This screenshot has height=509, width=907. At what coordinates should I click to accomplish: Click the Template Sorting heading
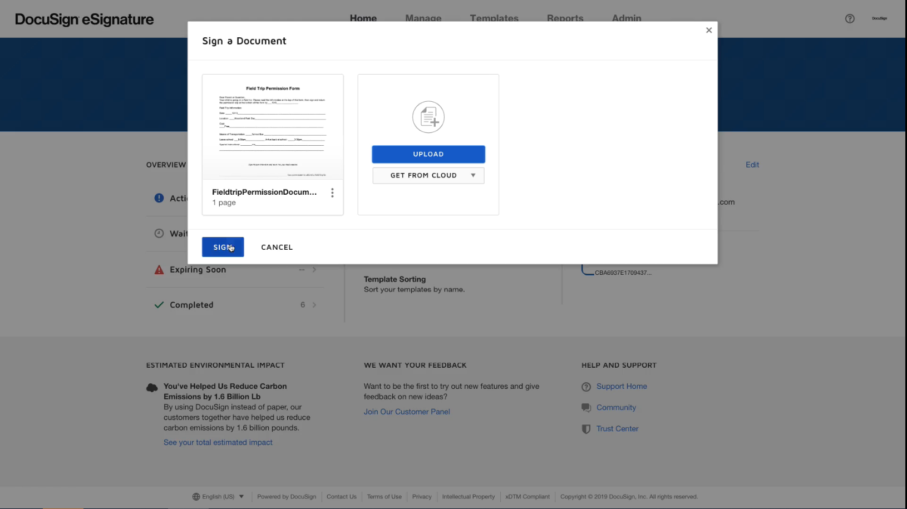[395, 279]
